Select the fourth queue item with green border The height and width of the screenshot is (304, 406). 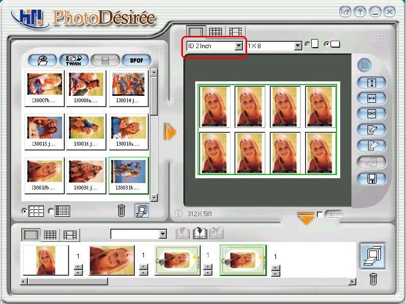pyautogui.click(x=243, y=260)
